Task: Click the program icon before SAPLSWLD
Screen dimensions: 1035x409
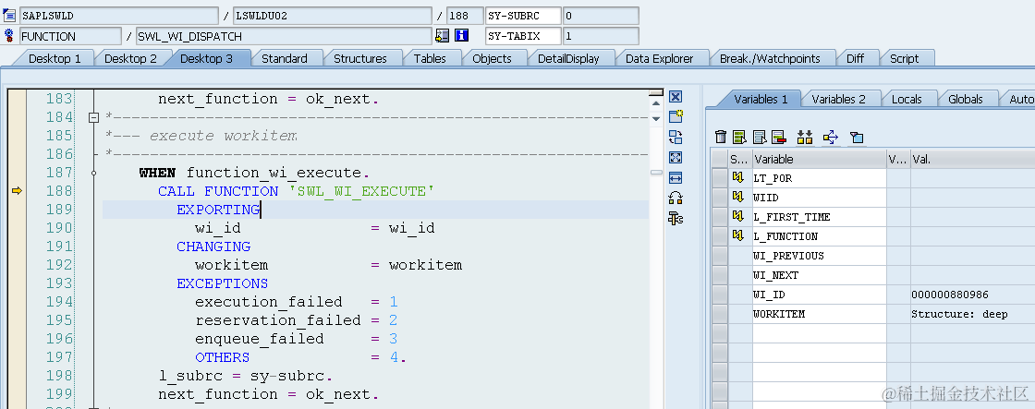Action: pos(9,16)
